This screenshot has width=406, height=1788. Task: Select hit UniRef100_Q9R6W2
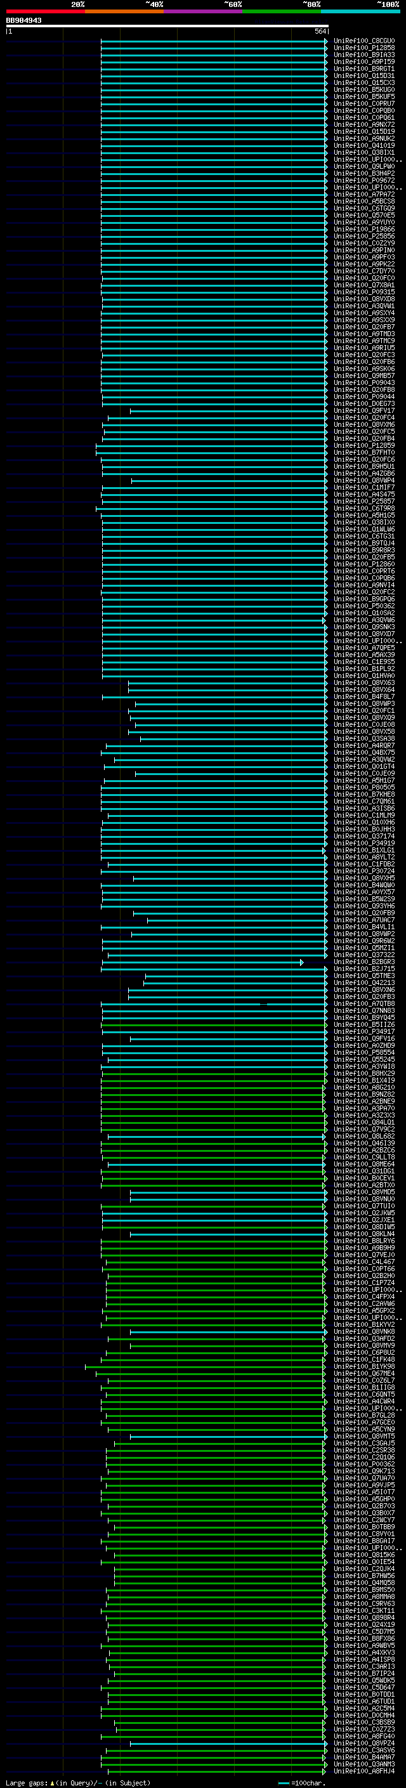point(363,941)
